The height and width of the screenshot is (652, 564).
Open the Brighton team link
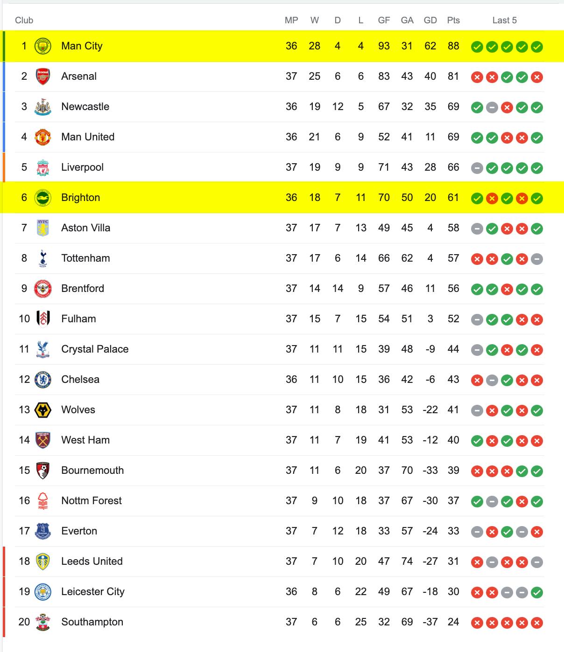pyautogui.click(x=81, y=198)
